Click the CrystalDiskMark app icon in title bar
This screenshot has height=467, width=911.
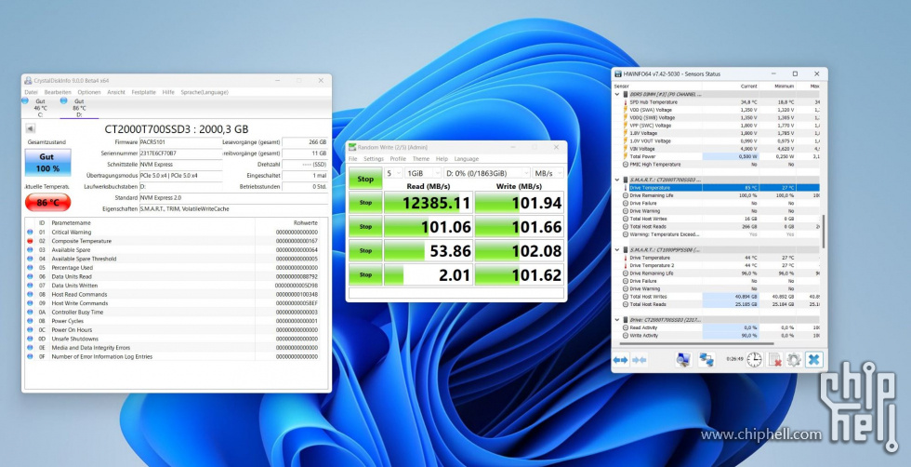tap(352, 147)
